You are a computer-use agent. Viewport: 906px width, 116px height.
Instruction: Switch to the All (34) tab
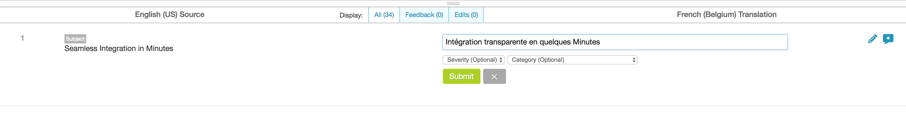[x=384, y=15]
